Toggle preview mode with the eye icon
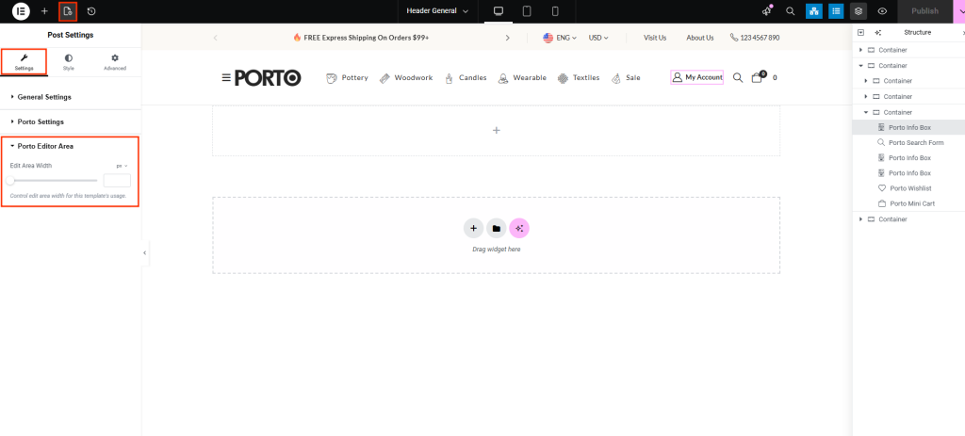The height and width of the screenshot is (436, 965). point(882,11)
